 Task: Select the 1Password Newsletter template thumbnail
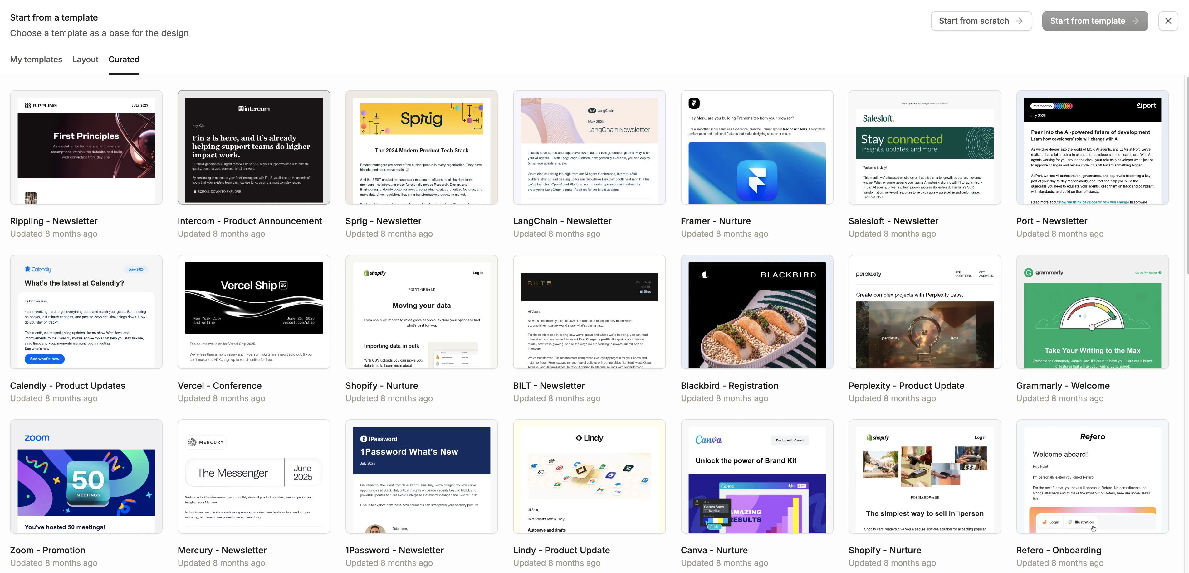point(421,476)
